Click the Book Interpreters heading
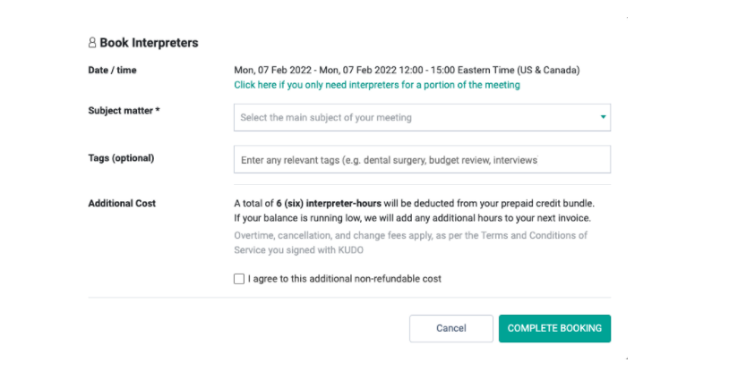This screenshot has height=371, width=729. tap(149, 43)
